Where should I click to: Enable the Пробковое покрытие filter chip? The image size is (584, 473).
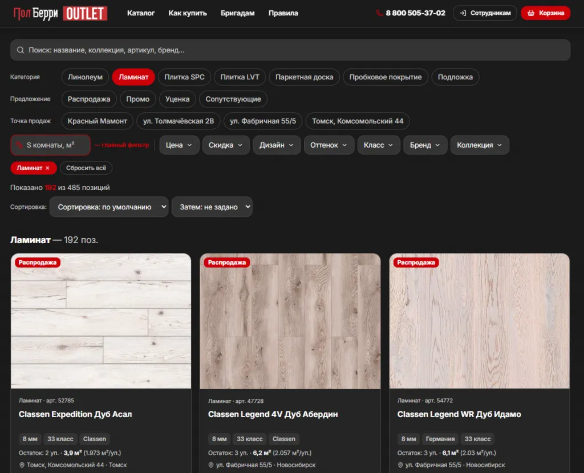coord(386,77)
